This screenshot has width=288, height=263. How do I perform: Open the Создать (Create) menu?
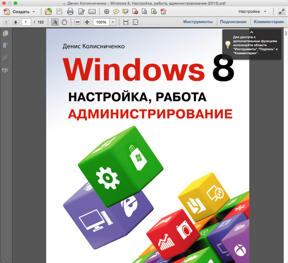(x=19, y=12)
